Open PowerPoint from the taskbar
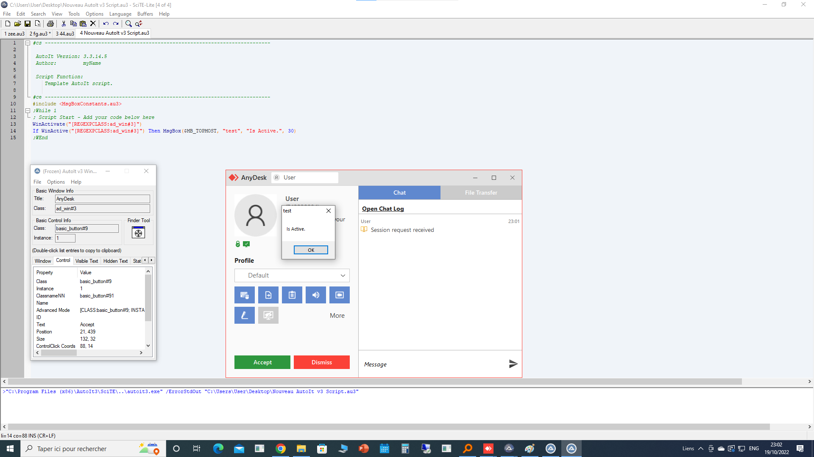The image size is (814, 457). click(363, 449)
